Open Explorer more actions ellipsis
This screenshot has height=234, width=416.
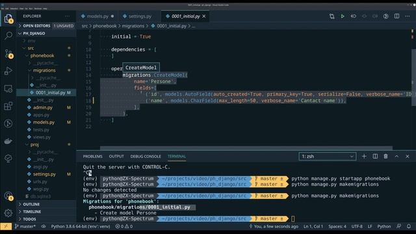(67, 16)
